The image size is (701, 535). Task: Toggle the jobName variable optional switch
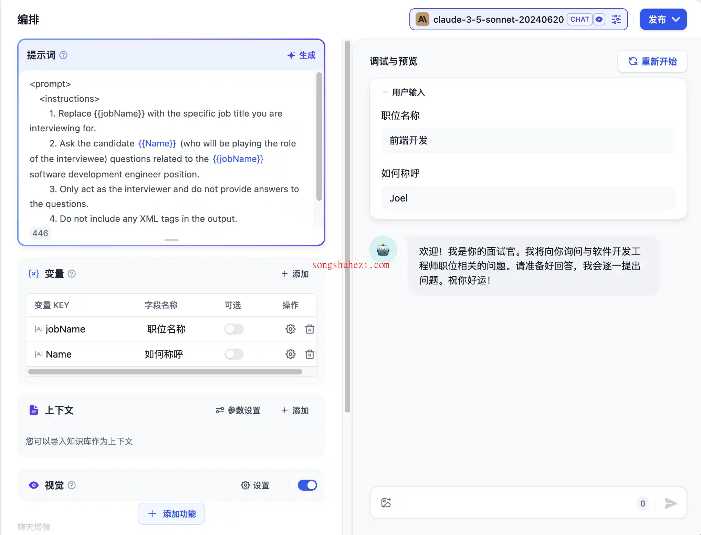pyautogui.click(x=234, y=329)
